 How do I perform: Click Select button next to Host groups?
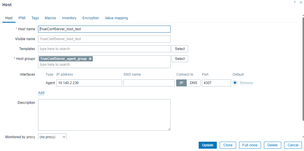click(180, 59)
